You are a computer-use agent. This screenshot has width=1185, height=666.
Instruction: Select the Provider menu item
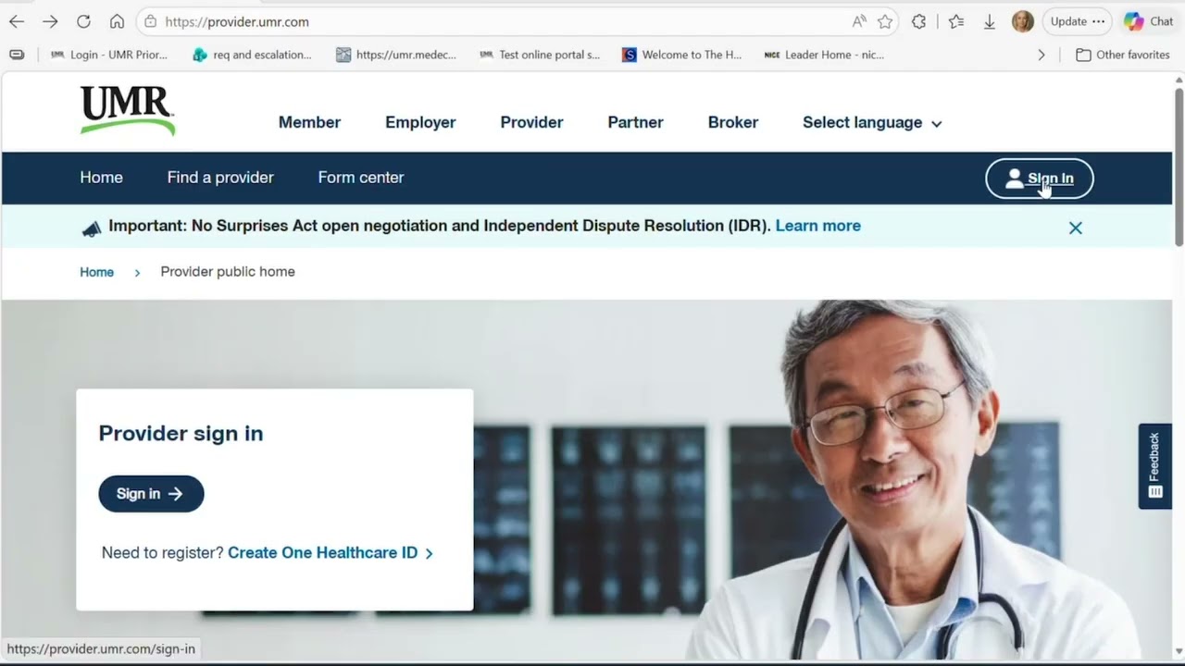tap(531, 122)
